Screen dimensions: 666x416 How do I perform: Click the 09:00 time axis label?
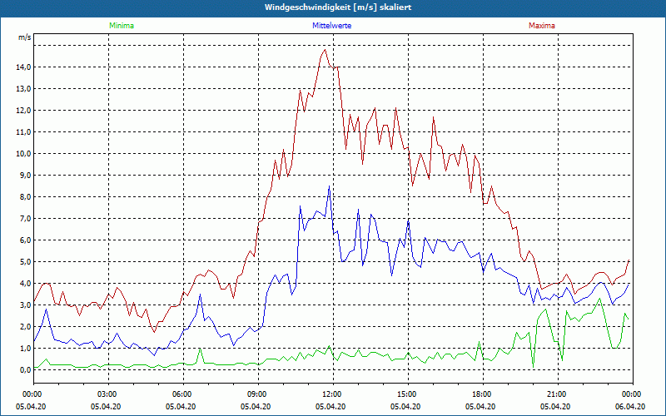(258, 394)
